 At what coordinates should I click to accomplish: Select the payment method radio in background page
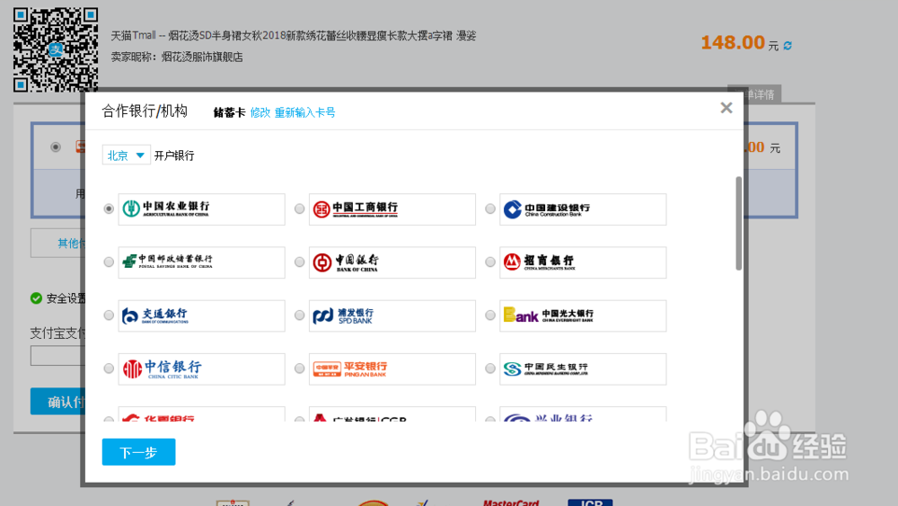coord(56,147)
